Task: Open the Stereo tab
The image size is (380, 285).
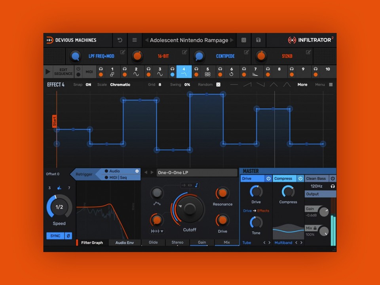Action: [177, 242]
